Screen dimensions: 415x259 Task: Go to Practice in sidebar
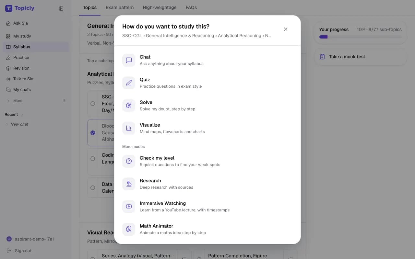[x=36, y=58]
